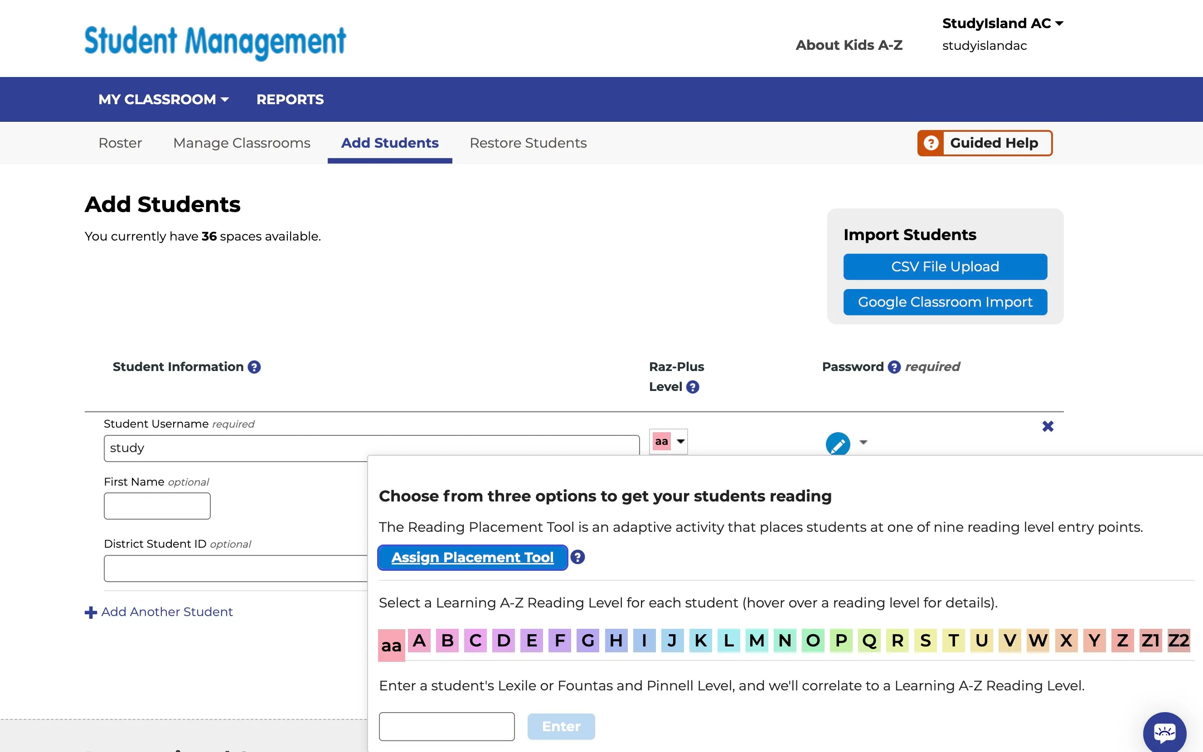Click the Student Information help icon
The width and height of the screenshot is (1203, 752).
click(254, 367)
